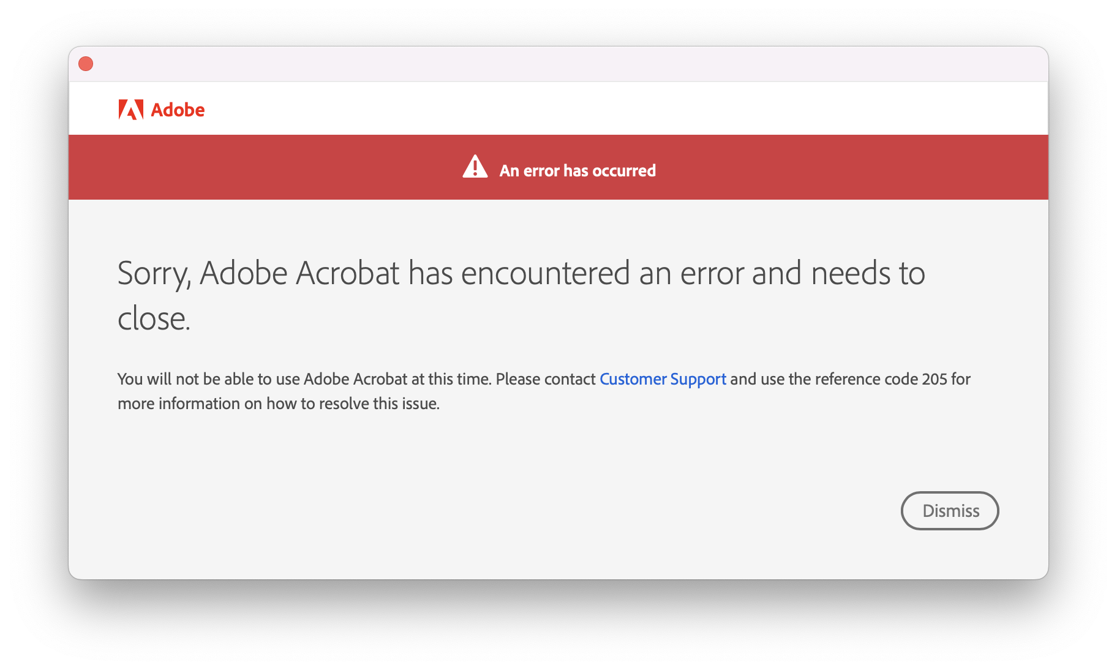Click the red Adobe wordmark text

tap(178, 110)
